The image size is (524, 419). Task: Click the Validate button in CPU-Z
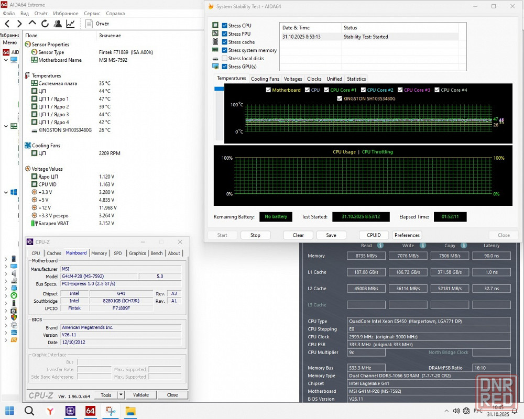(x=141, y=395)
